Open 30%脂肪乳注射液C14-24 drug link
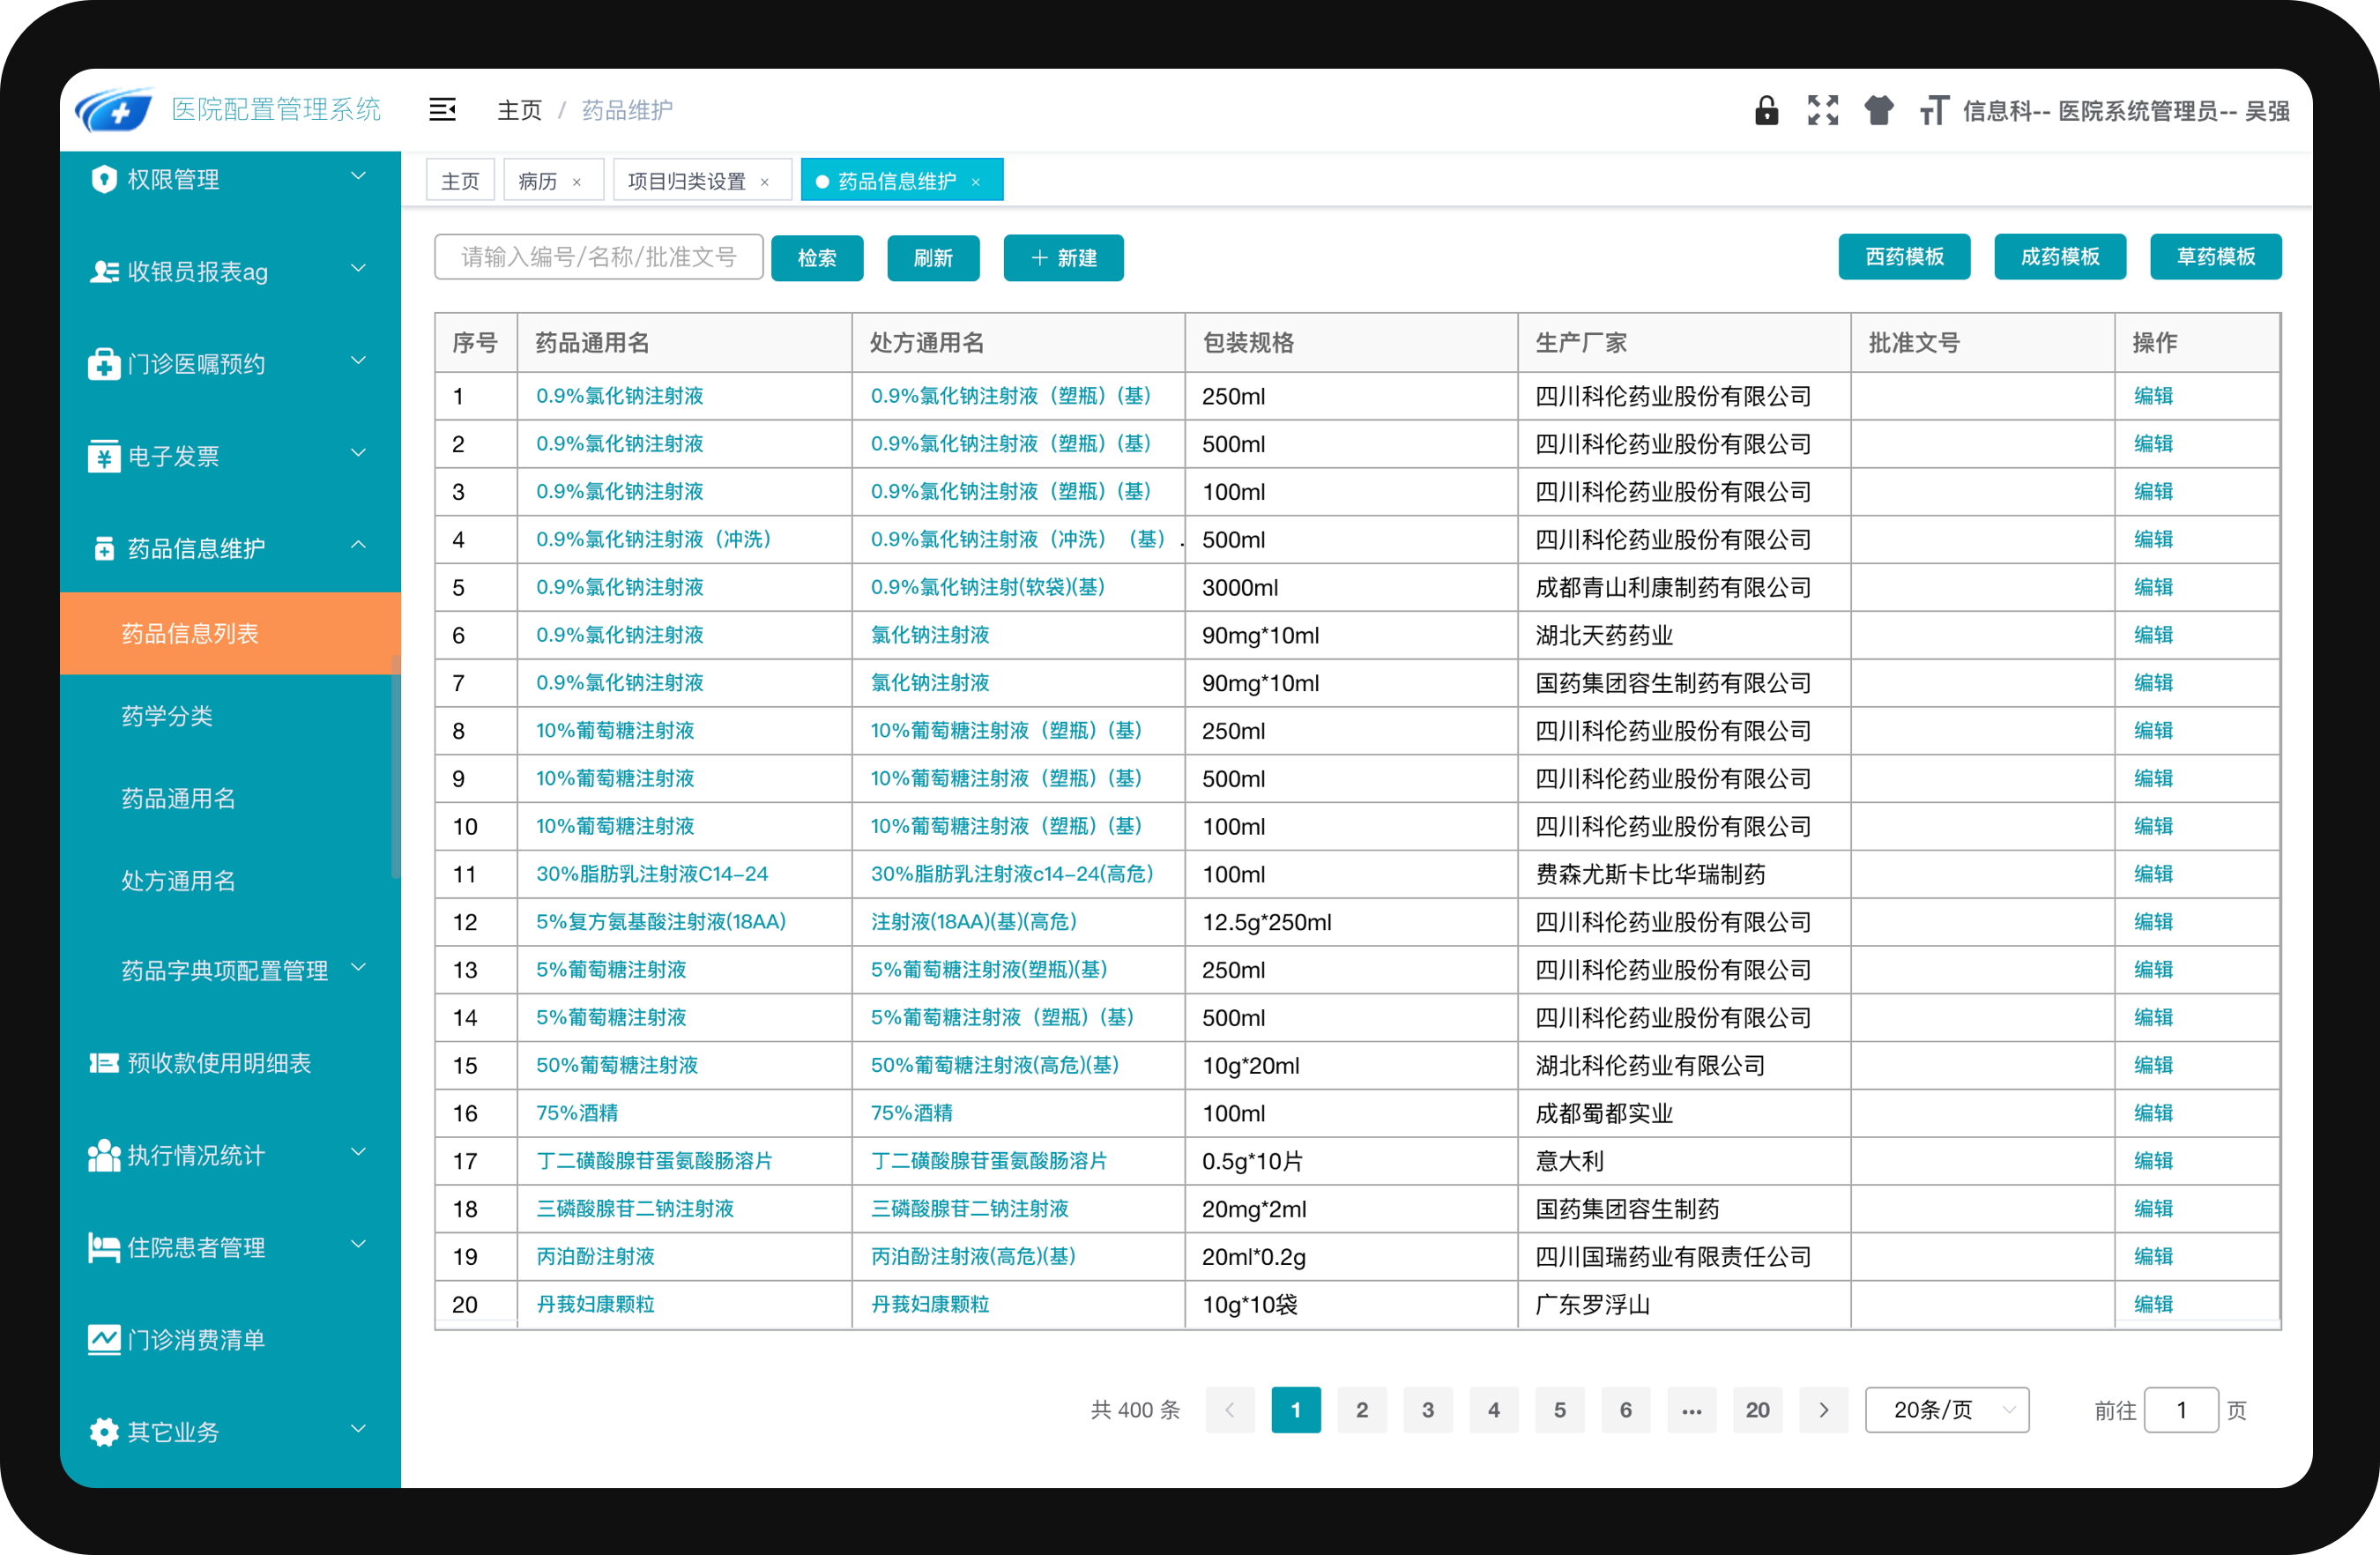 pyautogui.click(x=652, y=874)
